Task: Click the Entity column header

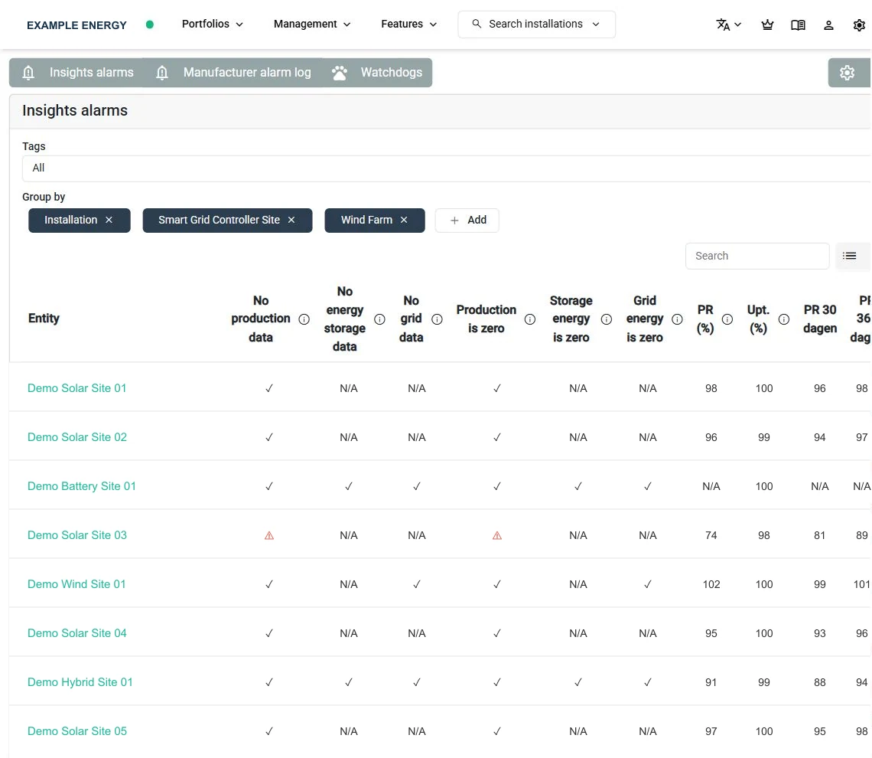Action: point(44,319)
